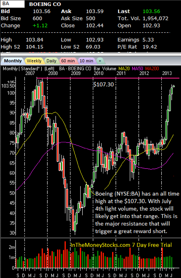Click the Change value +1.12

pyautogui.click(x=40, y=26)
